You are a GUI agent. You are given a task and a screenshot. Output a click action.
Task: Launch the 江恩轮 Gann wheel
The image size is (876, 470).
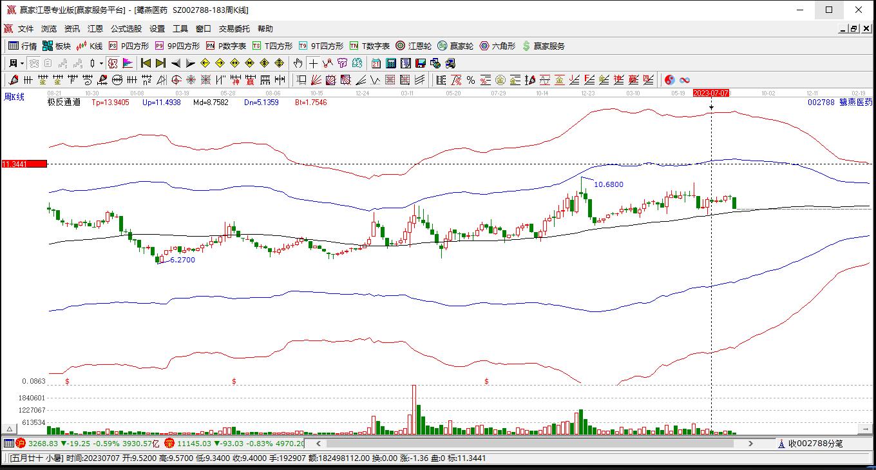414,46
